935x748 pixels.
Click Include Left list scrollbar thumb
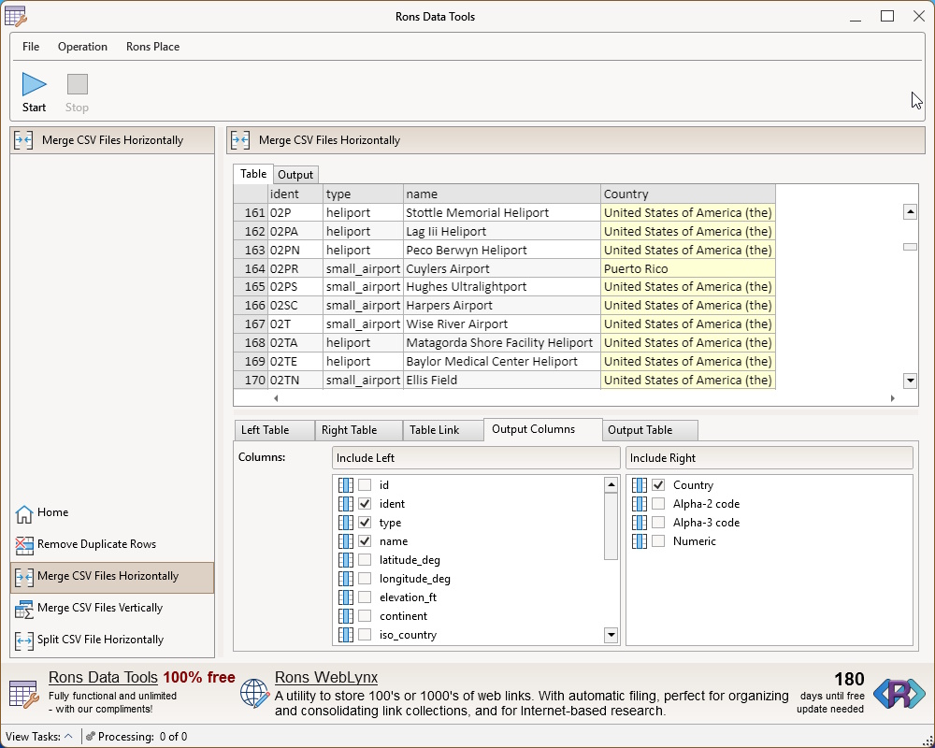pos(611,526)
